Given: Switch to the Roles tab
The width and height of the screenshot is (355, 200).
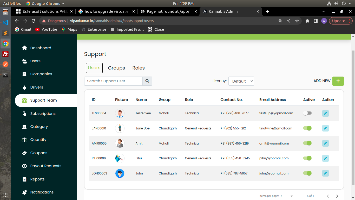Looking at the screenshot, I should pos(139,68).
